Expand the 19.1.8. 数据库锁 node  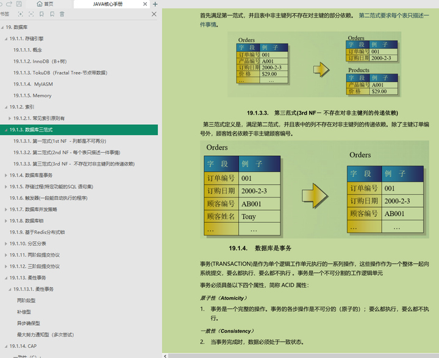click(6, 221)
